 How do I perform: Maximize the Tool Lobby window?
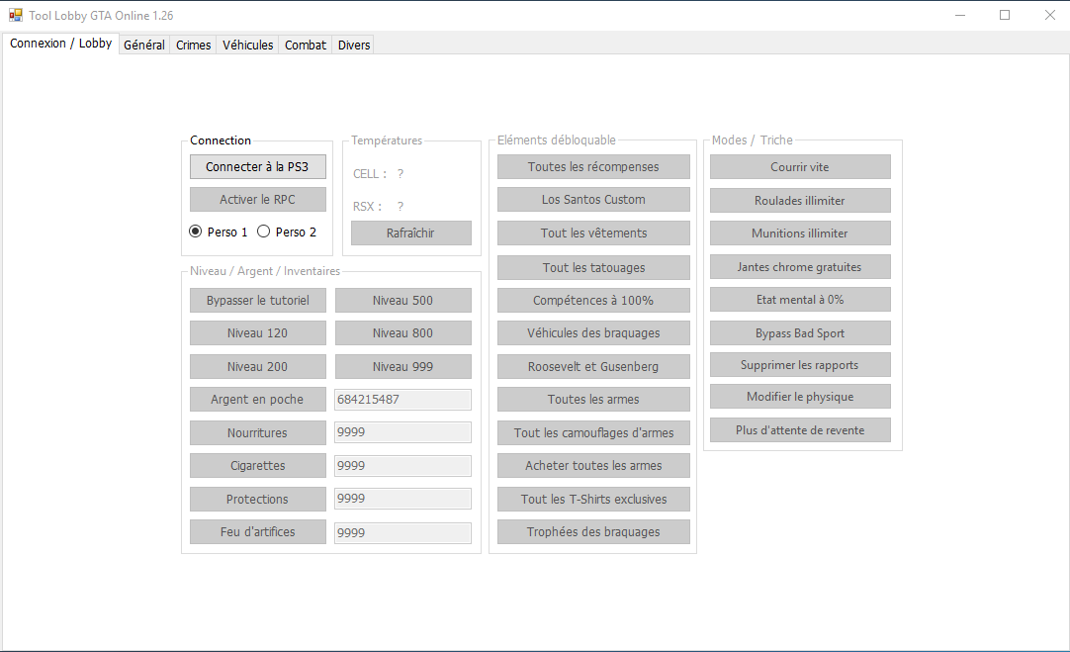click(1005, 15)
